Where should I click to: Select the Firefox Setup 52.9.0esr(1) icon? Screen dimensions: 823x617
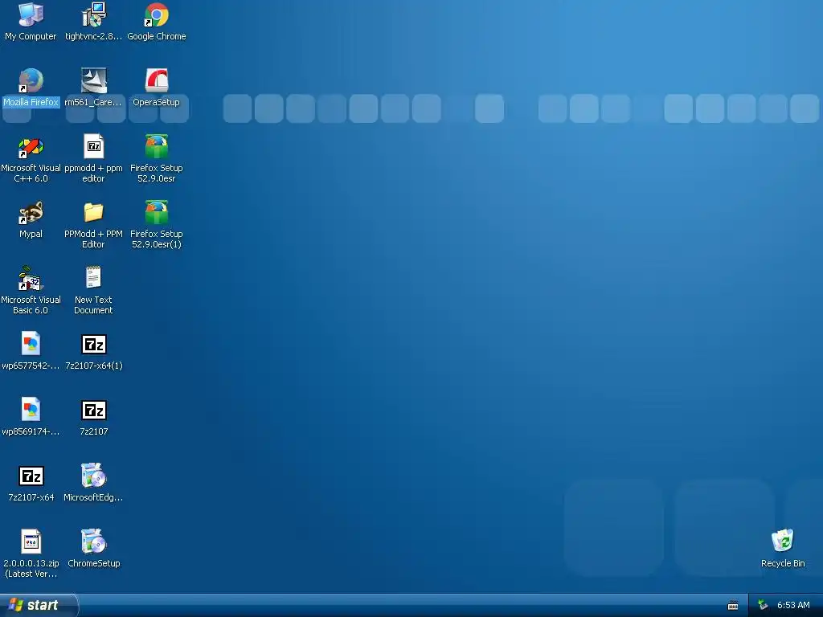[x=157, y=212]
